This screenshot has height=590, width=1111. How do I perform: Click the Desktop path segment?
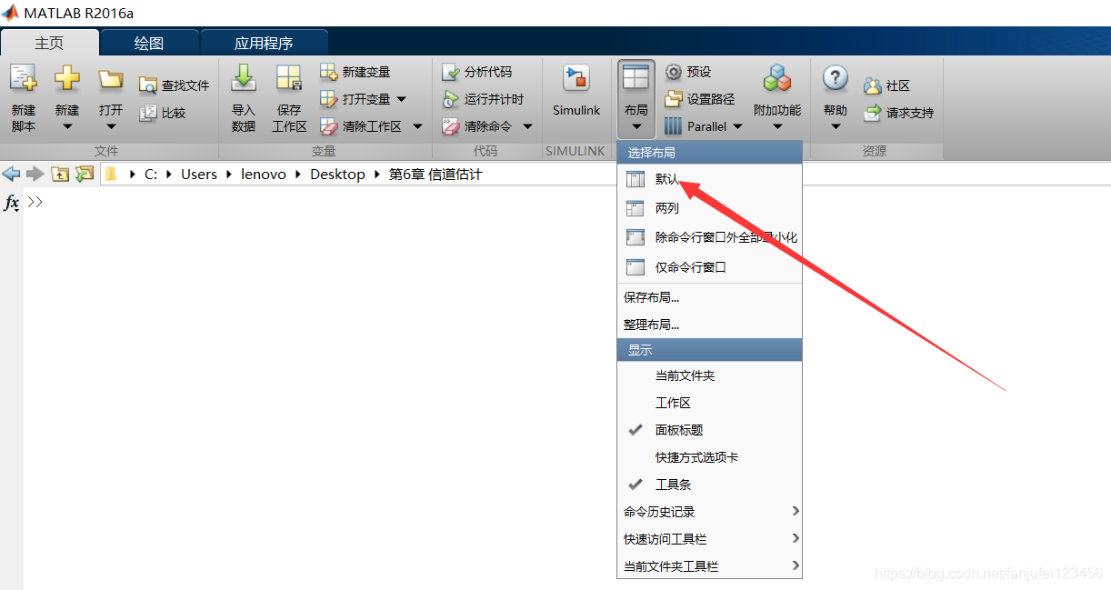click(x=337, y=174)
